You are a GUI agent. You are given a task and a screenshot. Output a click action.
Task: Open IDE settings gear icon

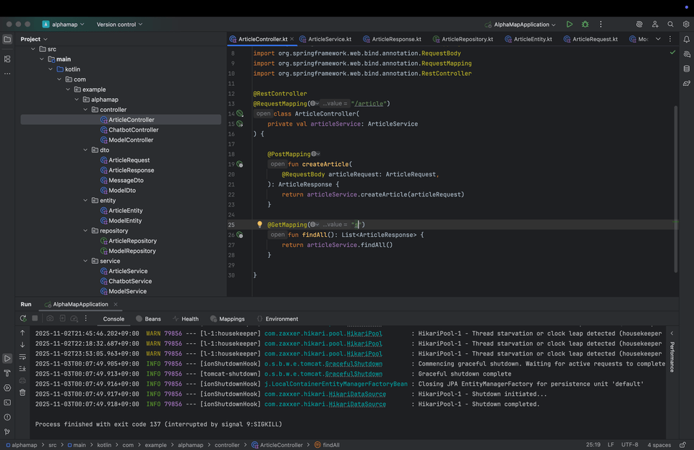click(x=686, y=24)
